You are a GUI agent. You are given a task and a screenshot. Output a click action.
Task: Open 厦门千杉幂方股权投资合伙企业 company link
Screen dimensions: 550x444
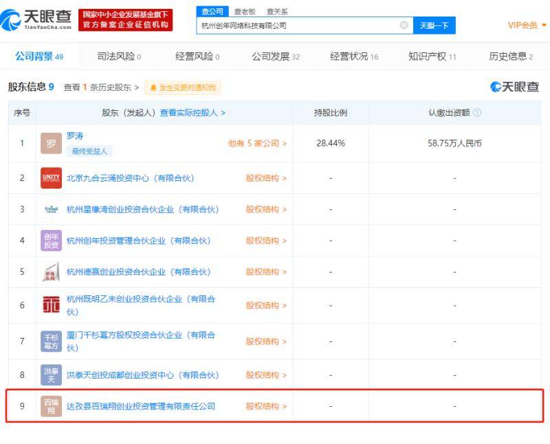[x=141, y=341]
